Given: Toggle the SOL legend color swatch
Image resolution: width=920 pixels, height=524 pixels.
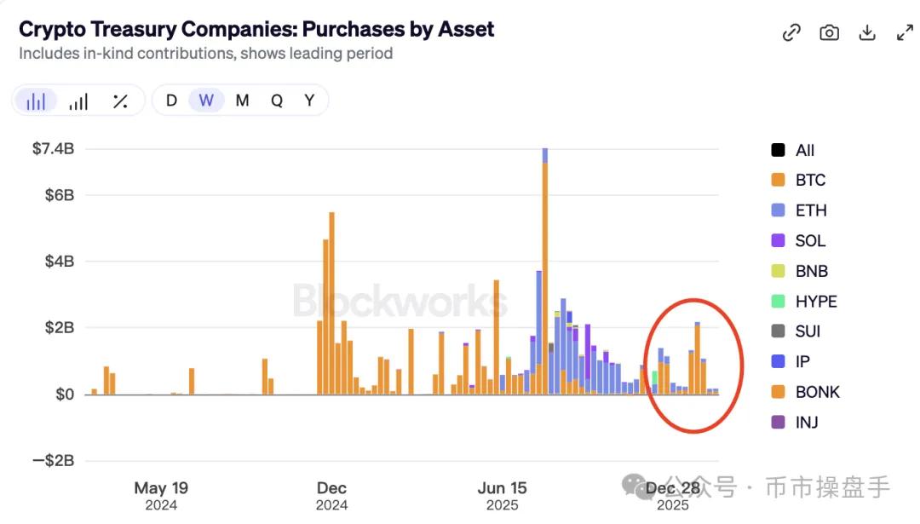Looking at the screenshot, I should (778, 241).
